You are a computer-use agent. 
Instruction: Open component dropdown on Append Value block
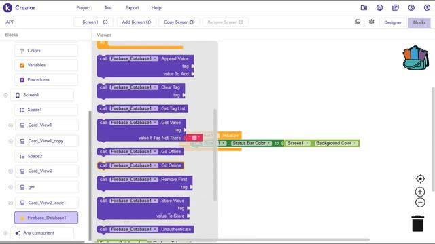tap(134, 59)
